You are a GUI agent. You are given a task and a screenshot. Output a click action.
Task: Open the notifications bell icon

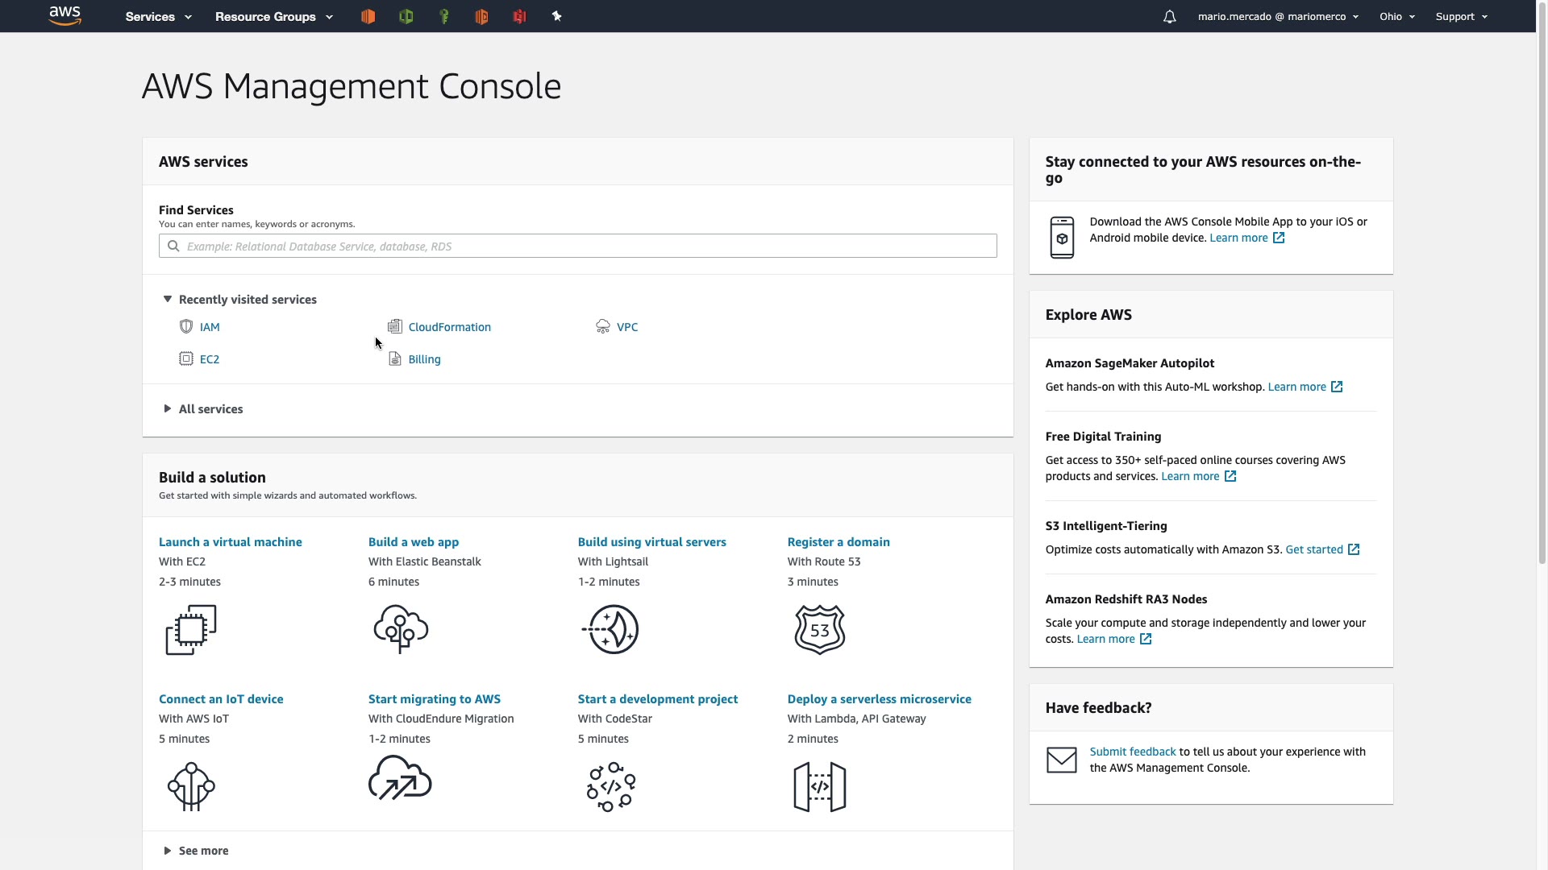click(1169, 17)
